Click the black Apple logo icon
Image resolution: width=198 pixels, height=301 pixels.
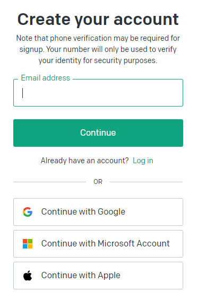[28, 276]
